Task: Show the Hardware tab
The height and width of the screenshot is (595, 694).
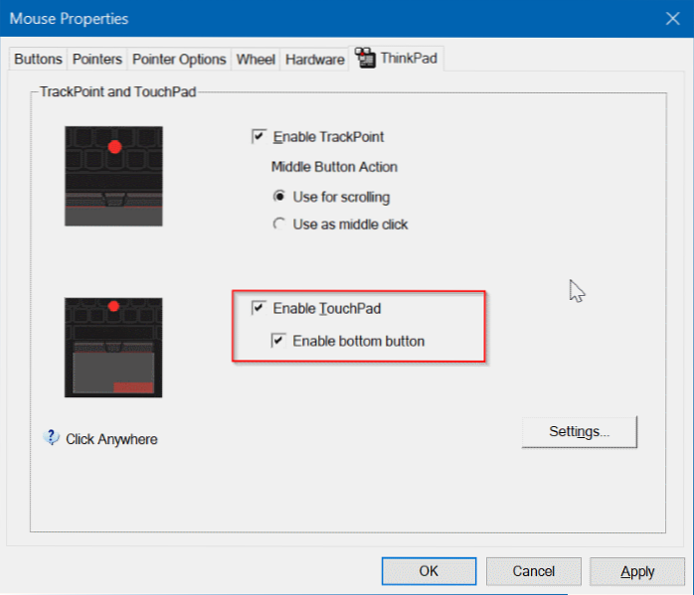Action: pos(314,60)
